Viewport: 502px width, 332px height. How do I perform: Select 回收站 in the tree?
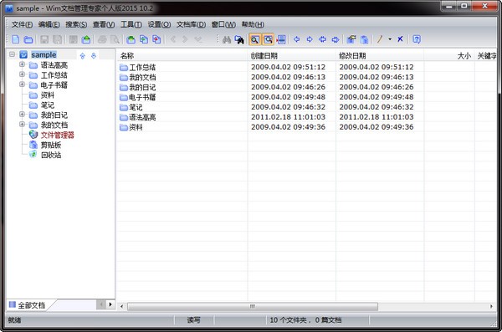point(51,155)
